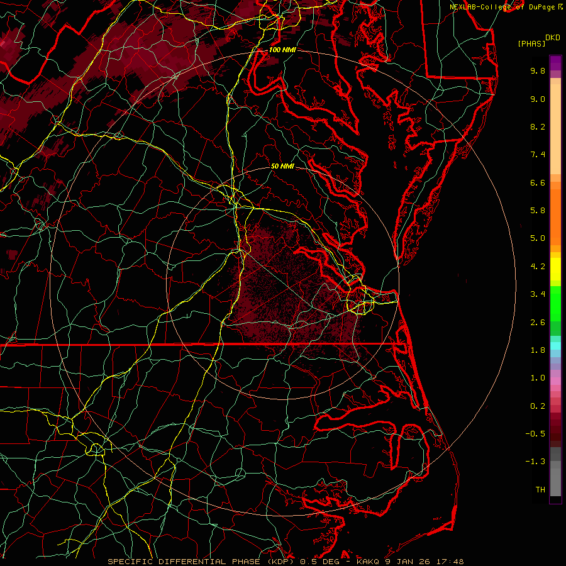Click the yellow segment of the color bar
Viewport: 566px width, 566px height.
click(x=555, y=269)
